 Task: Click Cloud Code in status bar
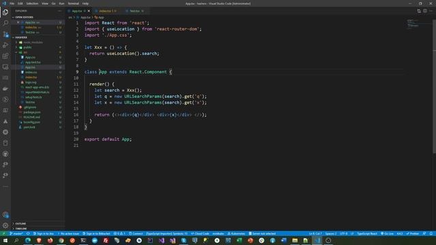200,233
